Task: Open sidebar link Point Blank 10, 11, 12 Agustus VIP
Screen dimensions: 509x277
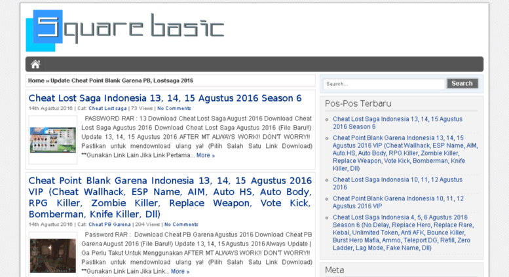Action: 398,202
